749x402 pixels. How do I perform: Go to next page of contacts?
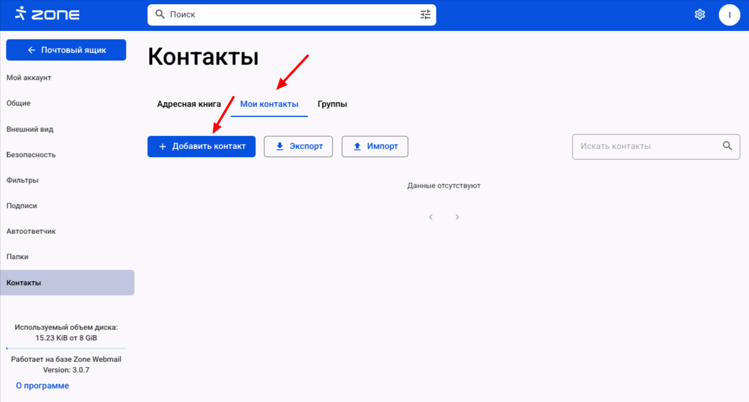pos(457,217)
